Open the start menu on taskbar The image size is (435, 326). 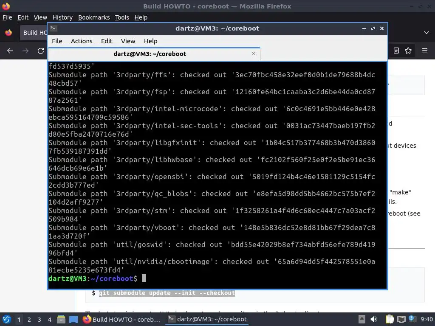pyautogui.click(x=7, y=319)
